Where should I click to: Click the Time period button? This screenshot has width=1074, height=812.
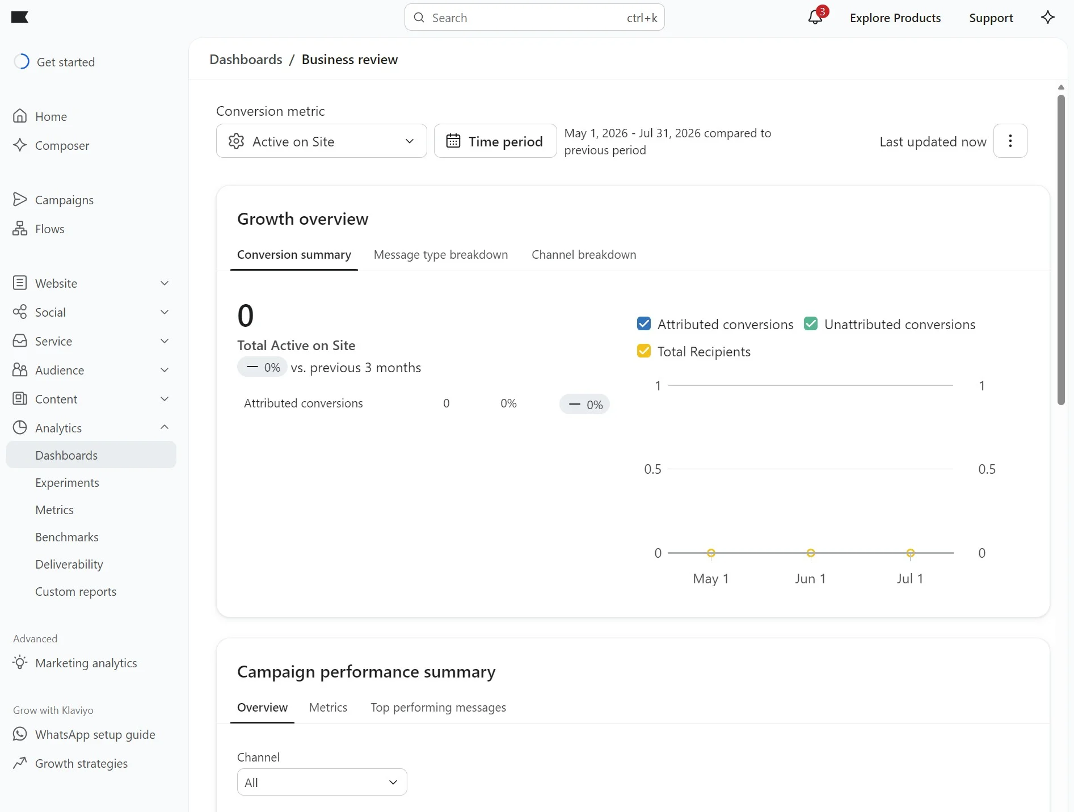[495, 141]
